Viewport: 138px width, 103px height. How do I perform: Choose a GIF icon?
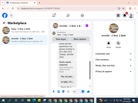pos(68,91)
